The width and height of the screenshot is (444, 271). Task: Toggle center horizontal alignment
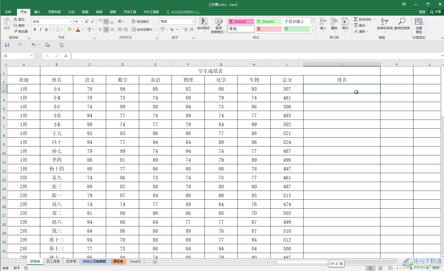[106, 30]
